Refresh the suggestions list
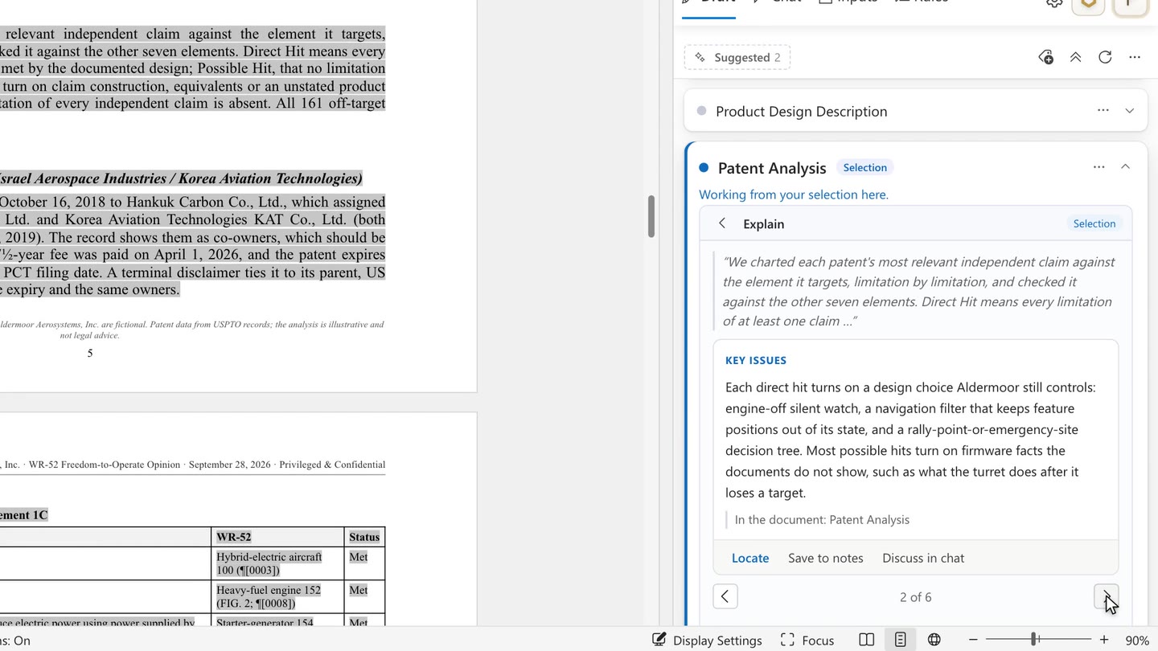This screenshot has width=1158, height=651. tap(1105, 57)
